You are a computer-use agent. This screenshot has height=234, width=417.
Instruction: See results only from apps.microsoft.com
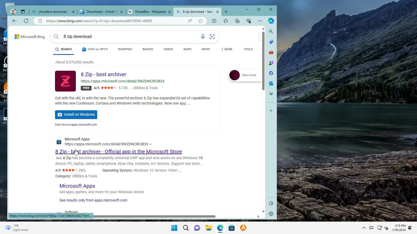(x=93, y=200)
